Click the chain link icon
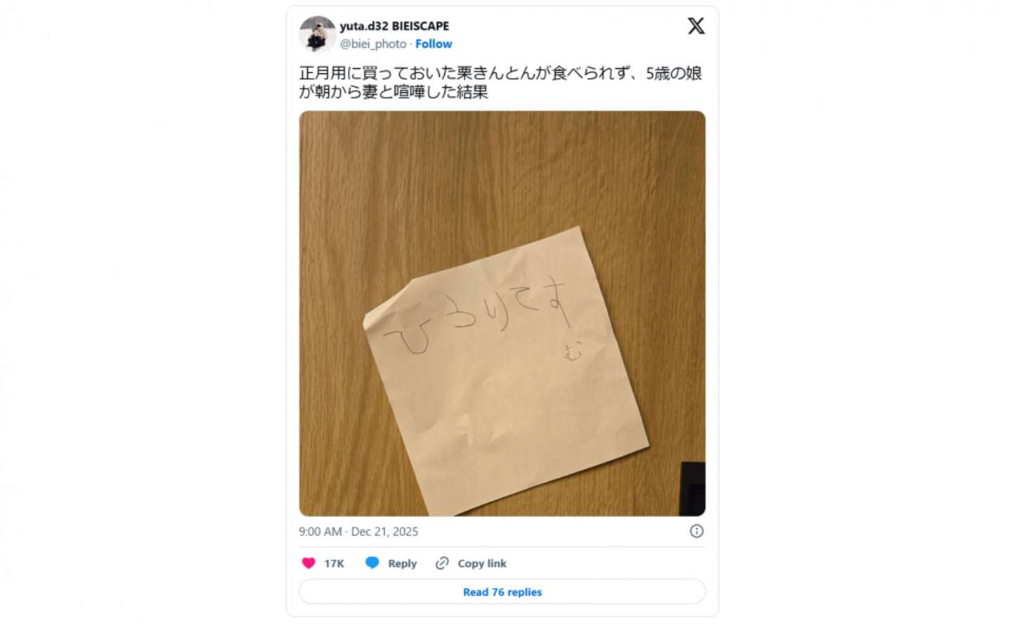Image resolution: width=1012 pixels, height=628 pixels. [442, 563]
